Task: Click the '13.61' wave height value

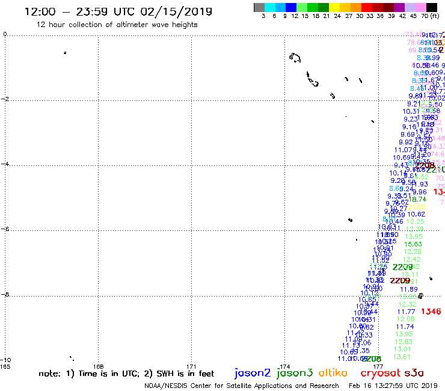Action: (x=402, y=357)
